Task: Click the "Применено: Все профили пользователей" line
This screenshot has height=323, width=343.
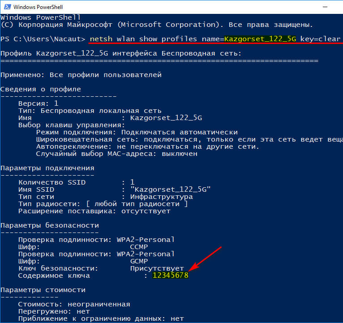Action: [x=81, y=75]
